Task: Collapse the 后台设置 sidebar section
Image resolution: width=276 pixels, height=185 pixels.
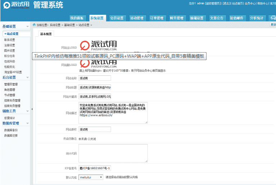Action: 27,77
